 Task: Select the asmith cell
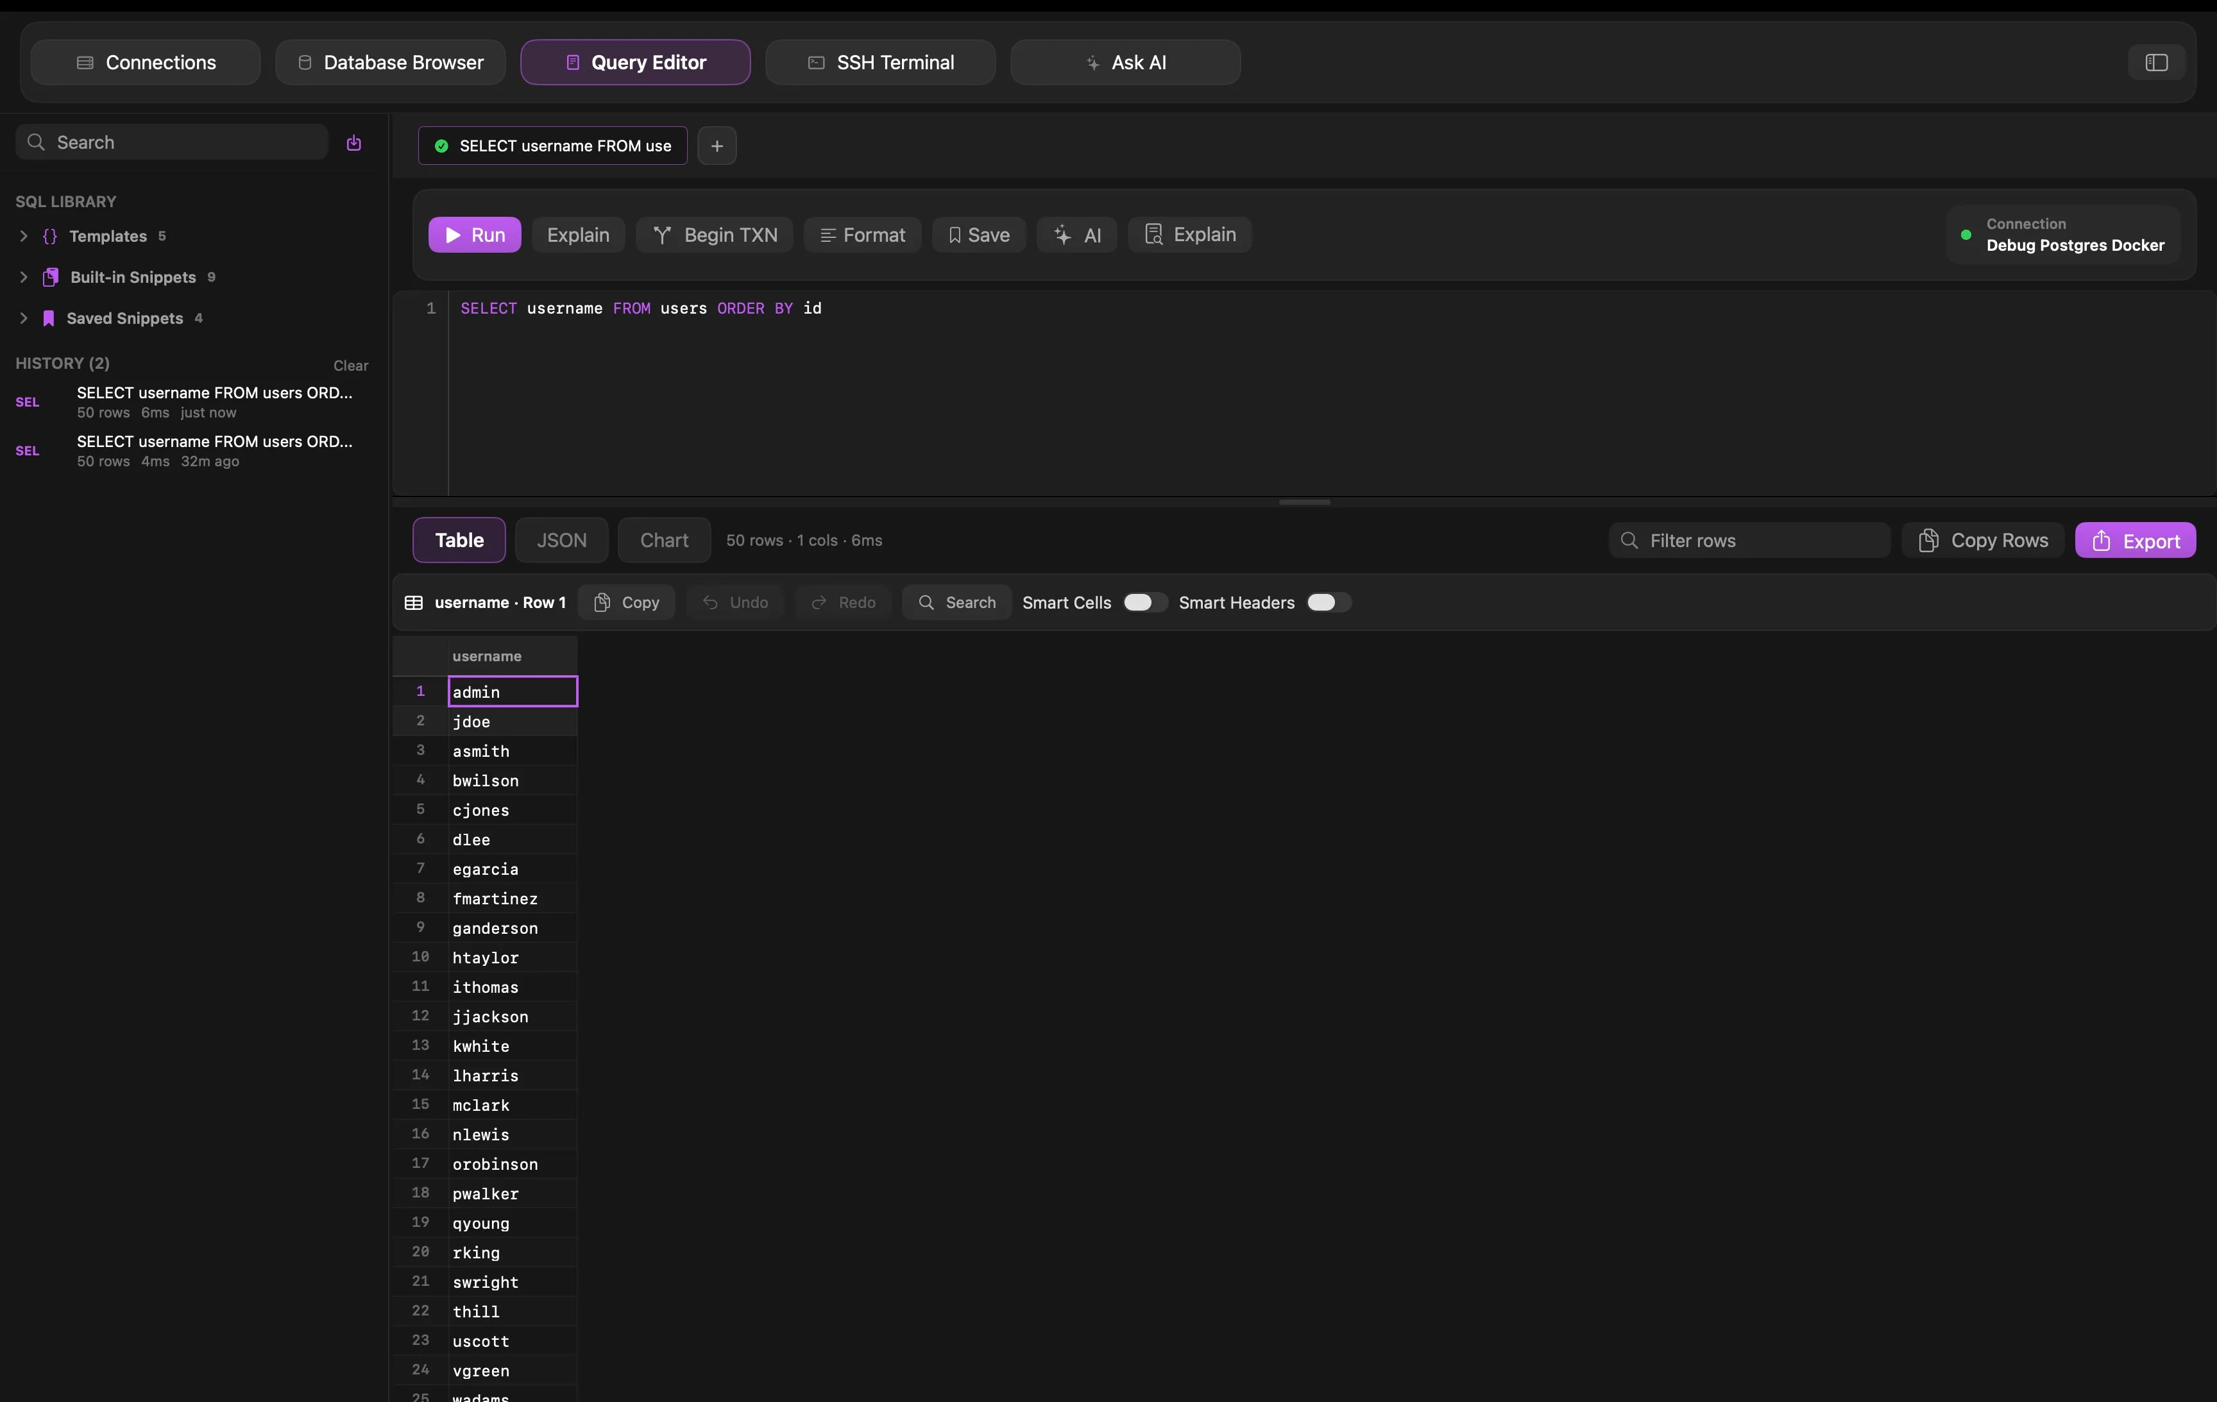point(513,751)
